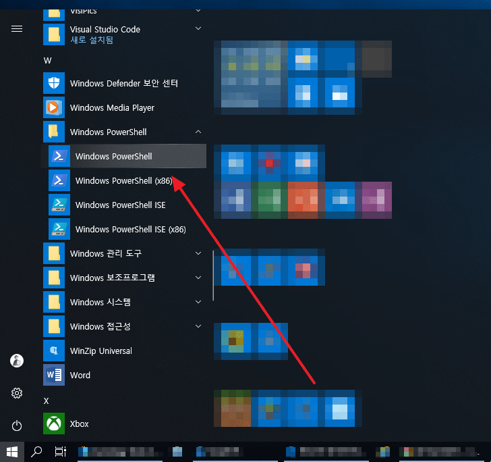This screenshot has width=491, height=462.
Task: Open Settings via the gear icon
Action: pyautogui.click(x=17, y=393)
